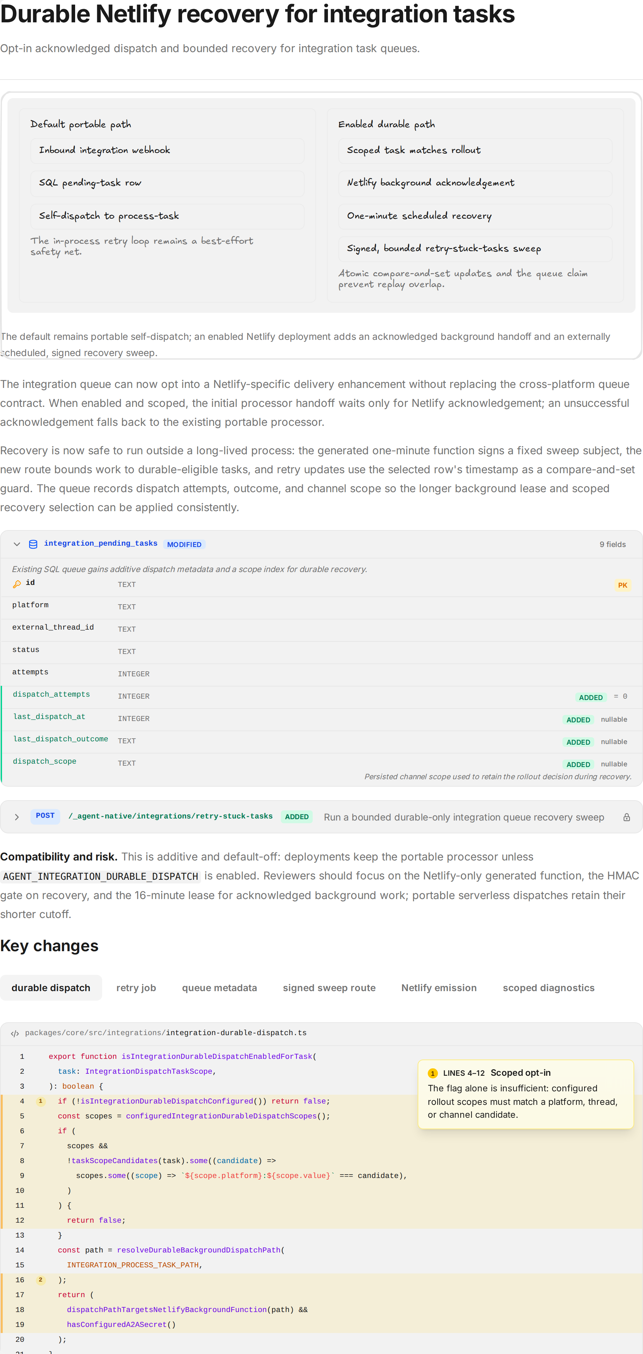Screen dimensions: 643x1354
Task: Switch to the retry job tab
Action: (x=136, y=988)
